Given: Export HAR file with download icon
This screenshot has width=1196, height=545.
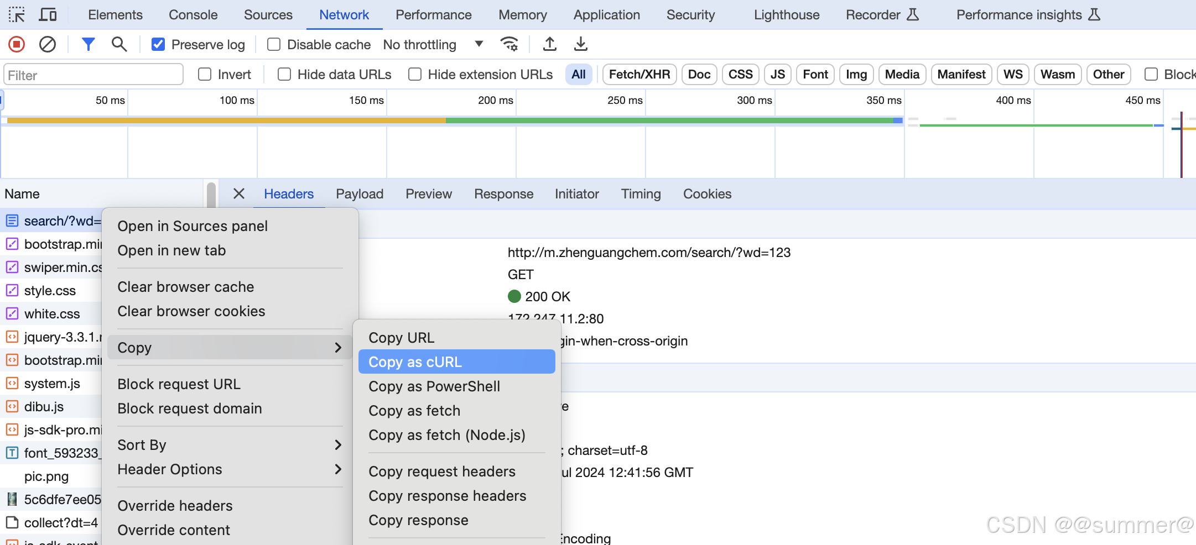Looking at the screenshot, I should coord(580,44).
